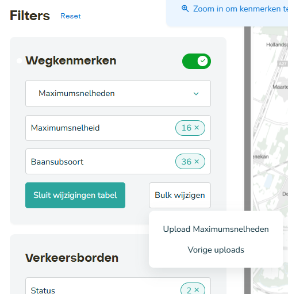
Task: Click Sluit wijzigingen tabel button
Action: 75,195
